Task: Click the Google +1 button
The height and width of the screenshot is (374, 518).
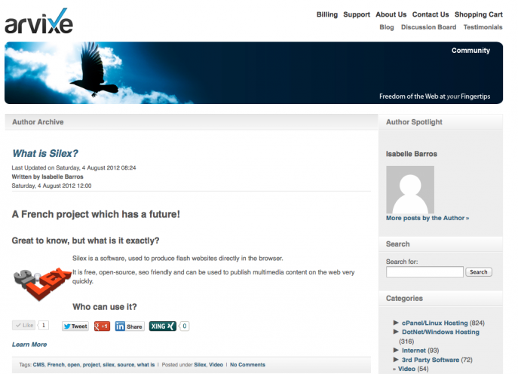Action: (x=102, y=326)
